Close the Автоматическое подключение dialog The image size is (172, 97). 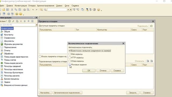click(123, 43)
